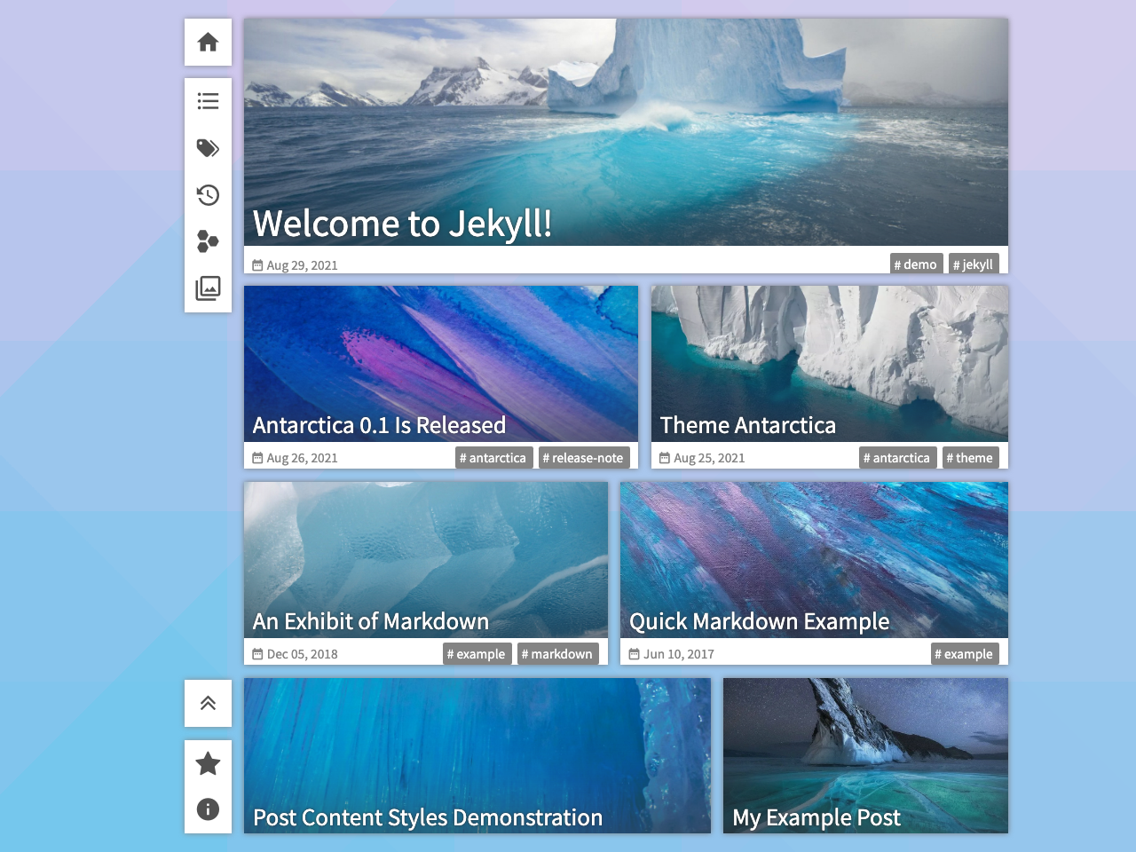The height and width of the screenshot is (852, 1136).
Task: Select the #antarctica tag chip
Action: click(x=494, y=457)
